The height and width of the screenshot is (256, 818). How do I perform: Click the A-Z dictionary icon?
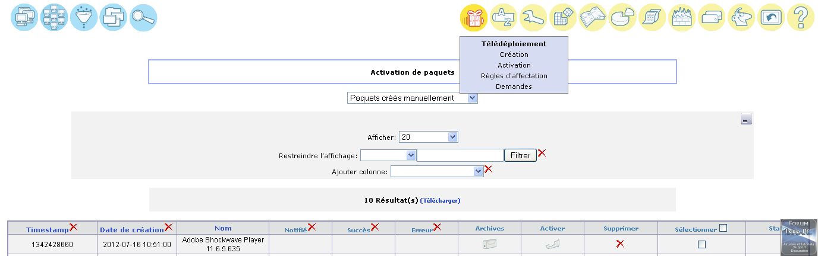[504, 18]
